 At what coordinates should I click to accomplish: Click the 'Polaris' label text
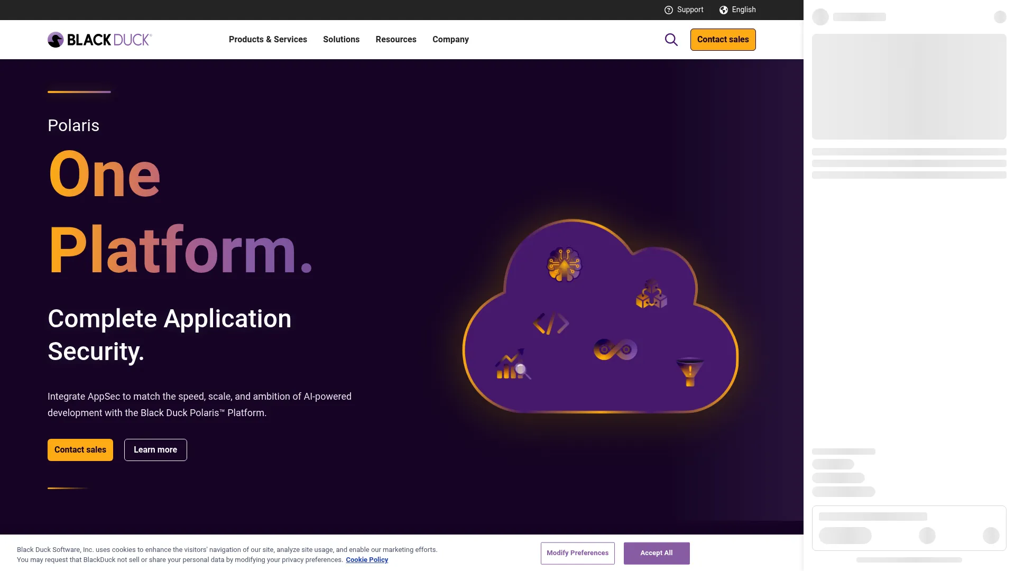click(x=73, y=126)
